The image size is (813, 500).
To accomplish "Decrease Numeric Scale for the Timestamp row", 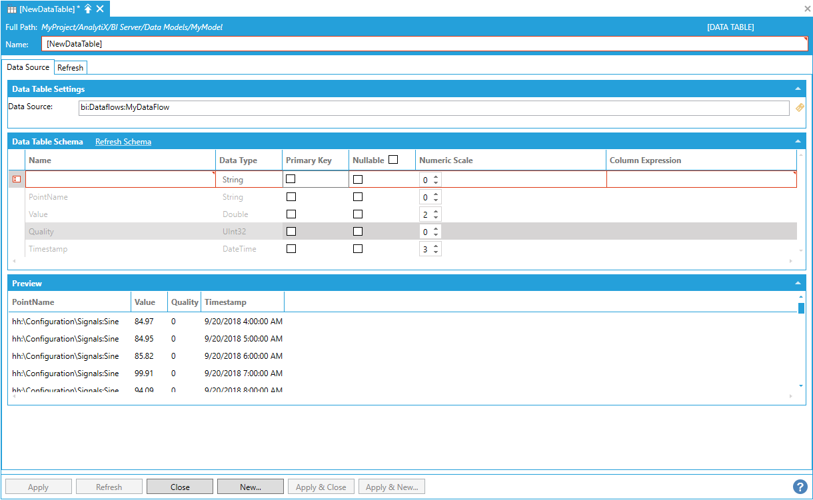I will pos(436,252).
